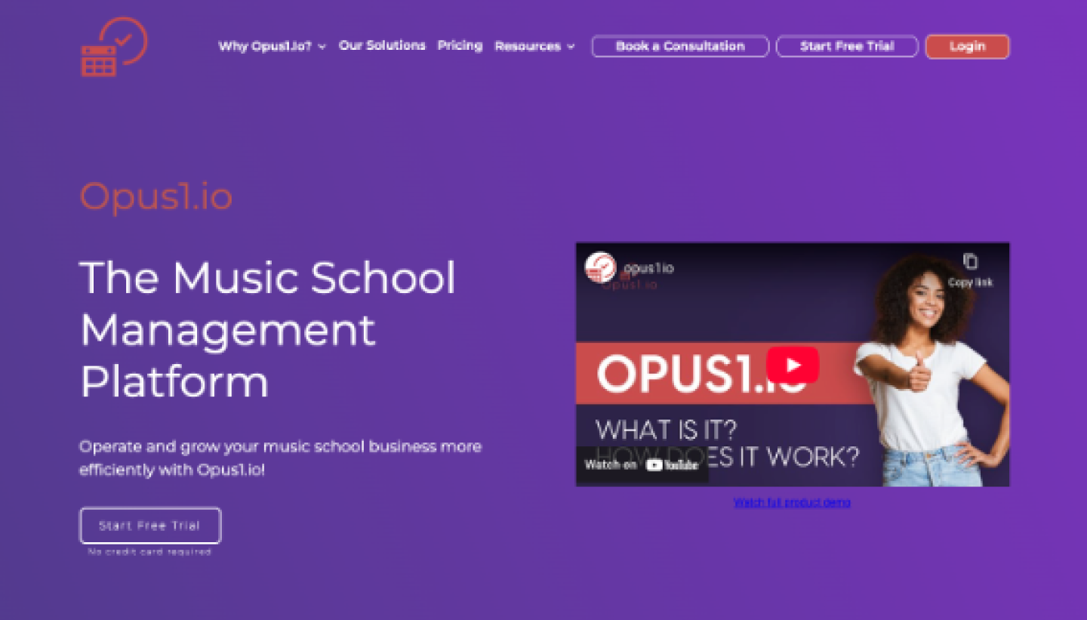This screenshot has width=1087, height=620.
Task: Expand the Resources dropdown arrow
Action: (x=571, y=47)
